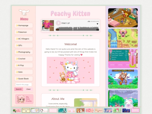
Task: Click the SoundCloud logo in the player
Action: pyautogui.click(x=93, y=21)
